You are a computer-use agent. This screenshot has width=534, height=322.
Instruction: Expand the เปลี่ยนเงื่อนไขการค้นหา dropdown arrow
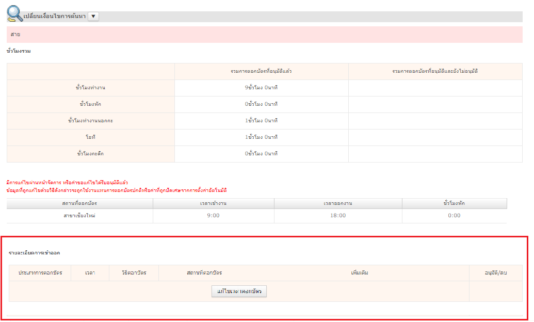point(93,17)
